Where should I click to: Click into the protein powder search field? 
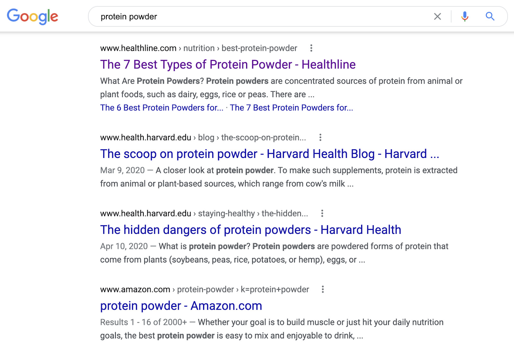click(x=257, y=17)
